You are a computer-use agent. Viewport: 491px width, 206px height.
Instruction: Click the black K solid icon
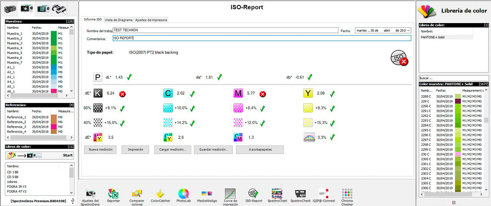[x=98, y=93]
